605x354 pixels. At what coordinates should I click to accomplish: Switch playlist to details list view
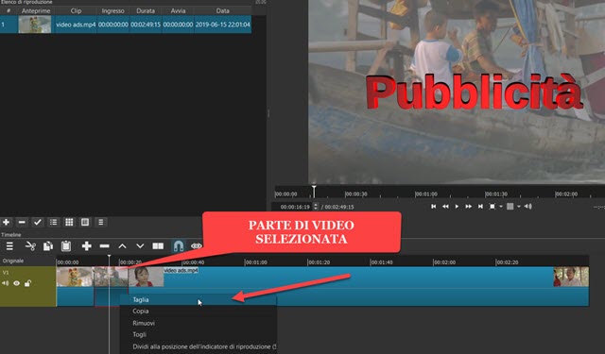click(53, 222)
